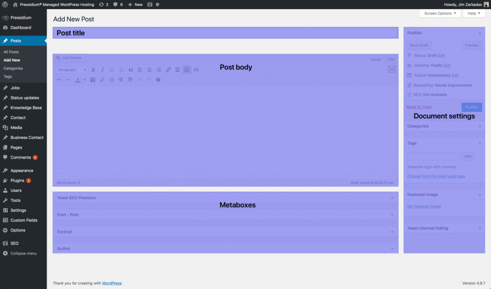Collapse the admin sidebar menu

(23, 254)
